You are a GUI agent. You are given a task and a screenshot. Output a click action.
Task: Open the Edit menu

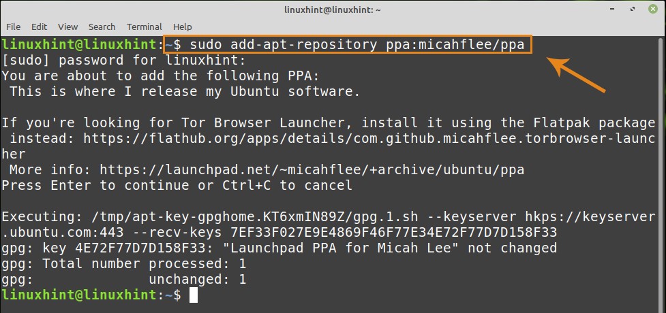point(39,27)
